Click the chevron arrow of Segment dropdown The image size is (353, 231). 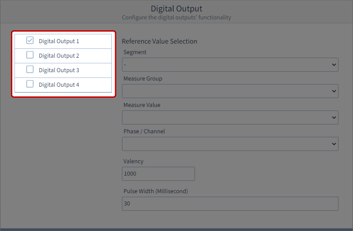[333, 65]
